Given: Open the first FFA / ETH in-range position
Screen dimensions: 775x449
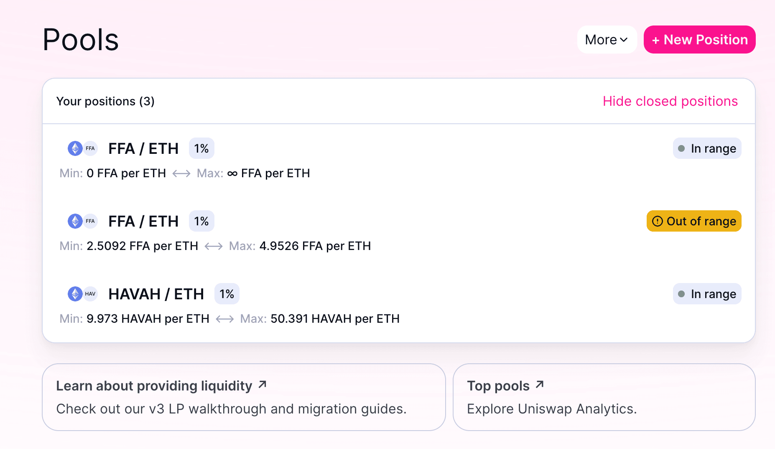Looking at the screenshot, I should click(x=143, y=148).
